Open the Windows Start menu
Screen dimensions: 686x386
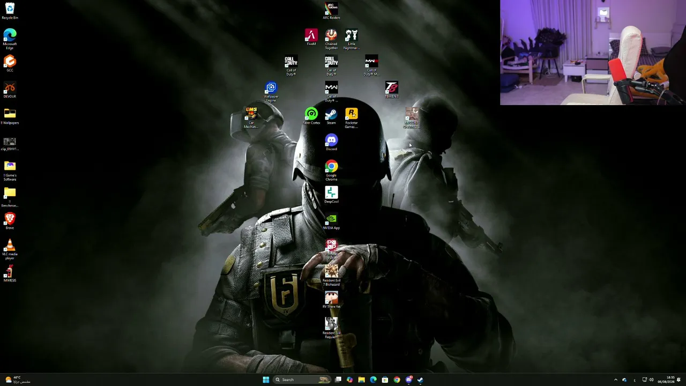tap(266, 380)
